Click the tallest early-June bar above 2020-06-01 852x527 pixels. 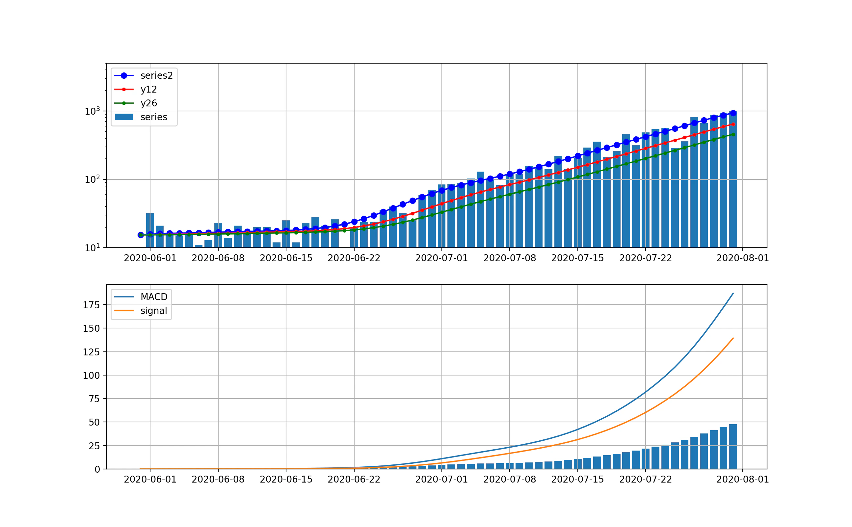click(150, 230)
